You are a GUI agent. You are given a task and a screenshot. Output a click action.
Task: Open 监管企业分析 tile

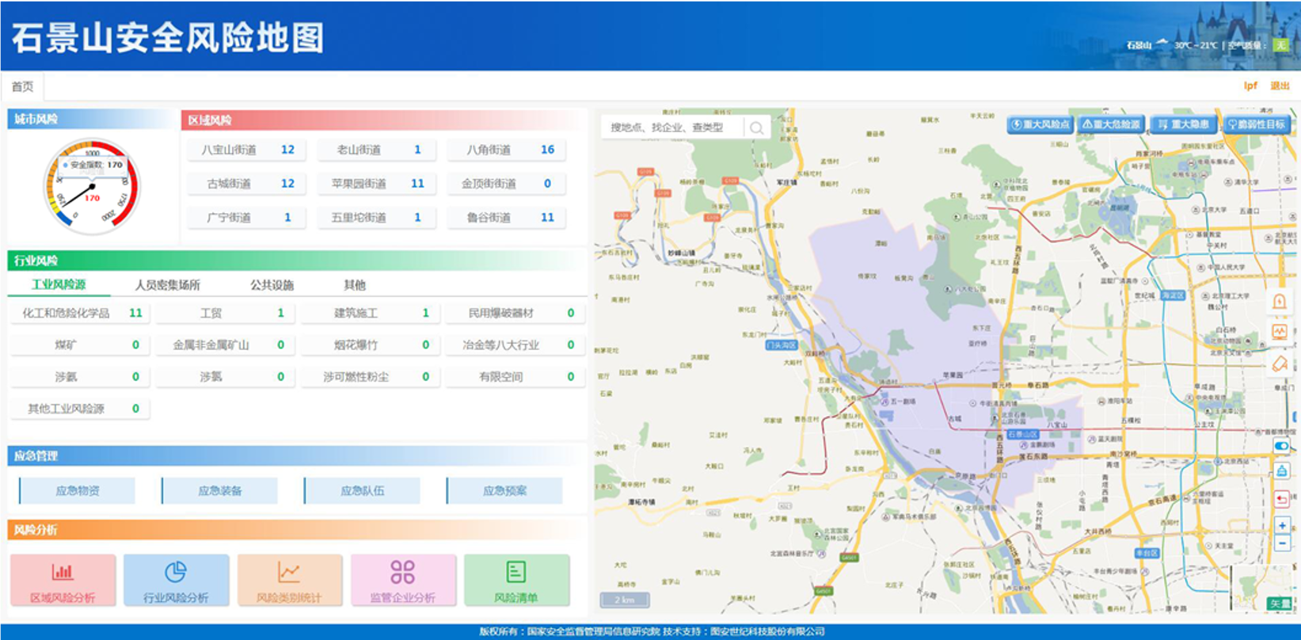click(x=402, y=580)
